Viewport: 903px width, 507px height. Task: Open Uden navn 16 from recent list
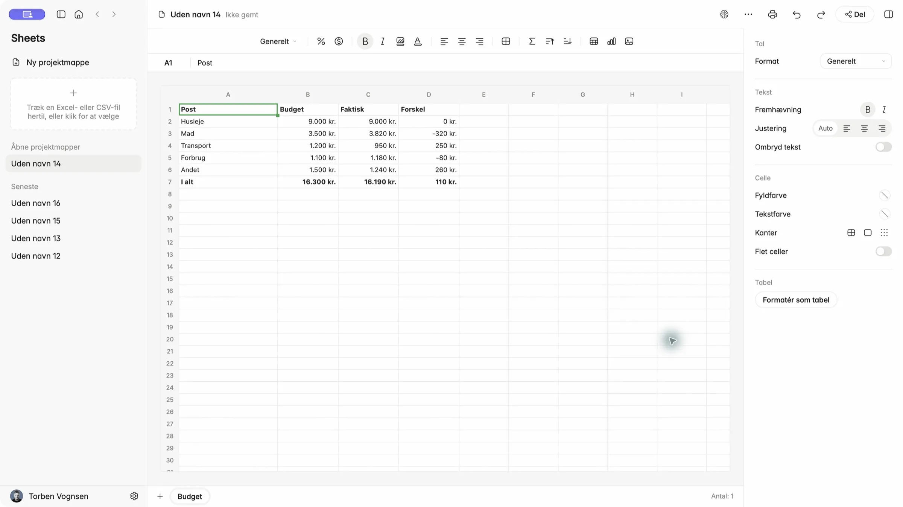(x=36, y=203)
